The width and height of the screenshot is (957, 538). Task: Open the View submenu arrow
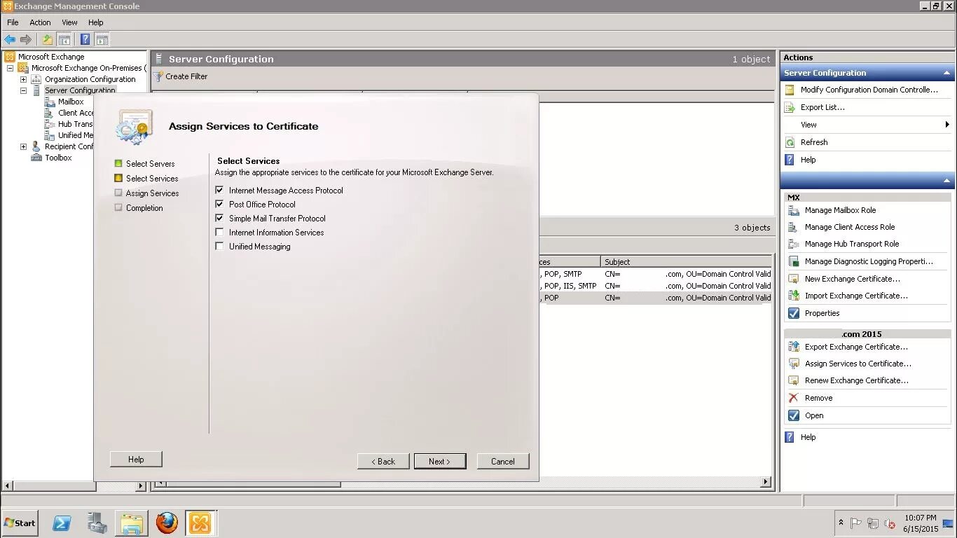[x=947, y=125]
